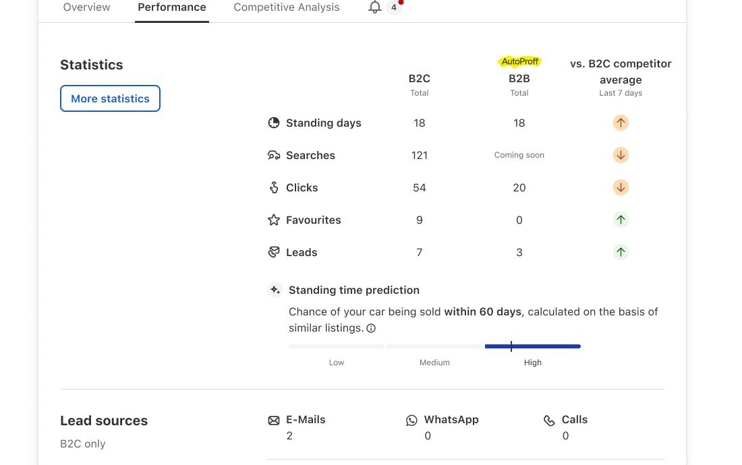Click the Standing days pie-clock icon
The height and width of the screenshot is (465, 742).
click(274, 123)
